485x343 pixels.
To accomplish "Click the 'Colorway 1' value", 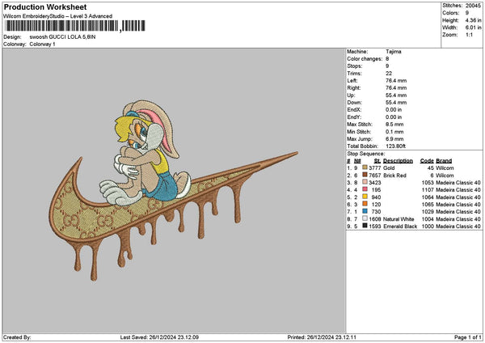I will click(x=42, y=44).
